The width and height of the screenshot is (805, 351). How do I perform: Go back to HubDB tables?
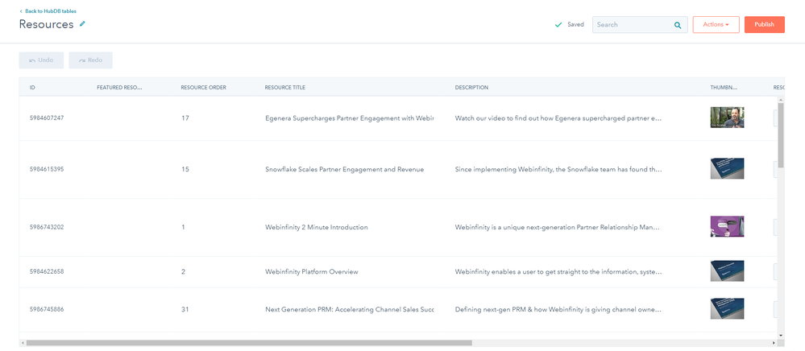tap(48, 10)
